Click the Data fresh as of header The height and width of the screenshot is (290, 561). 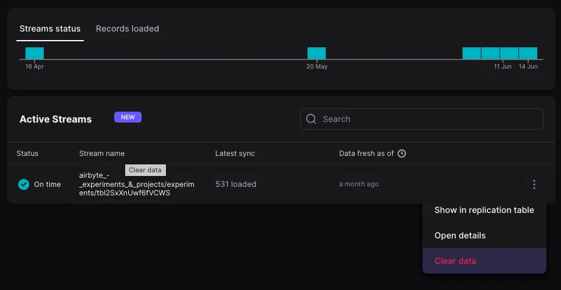[367, 153]
